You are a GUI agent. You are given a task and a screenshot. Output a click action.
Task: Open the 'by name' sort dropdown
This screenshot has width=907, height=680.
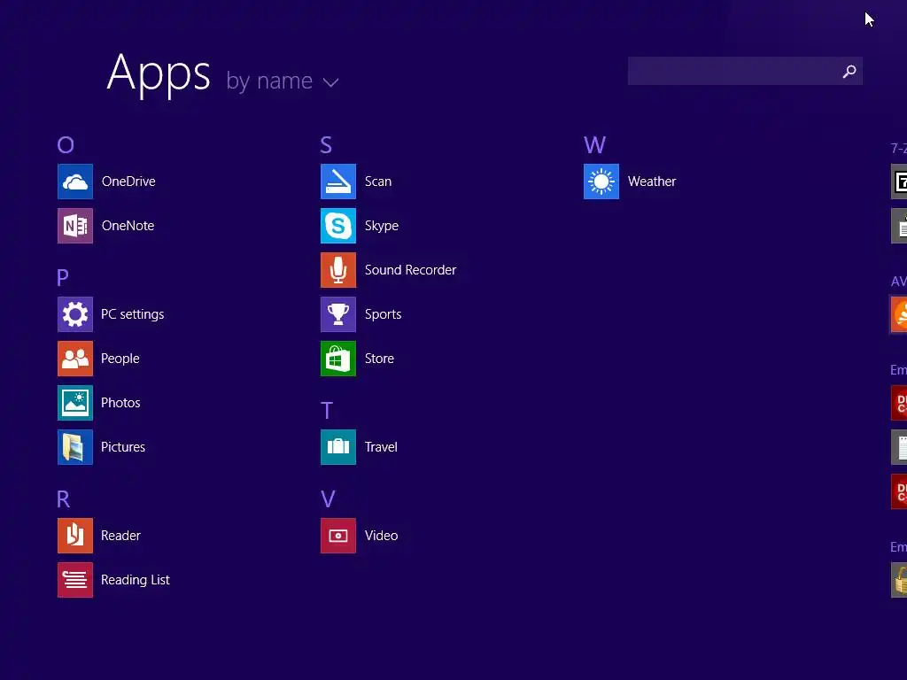pyautogui.click(x=283, y=81)
